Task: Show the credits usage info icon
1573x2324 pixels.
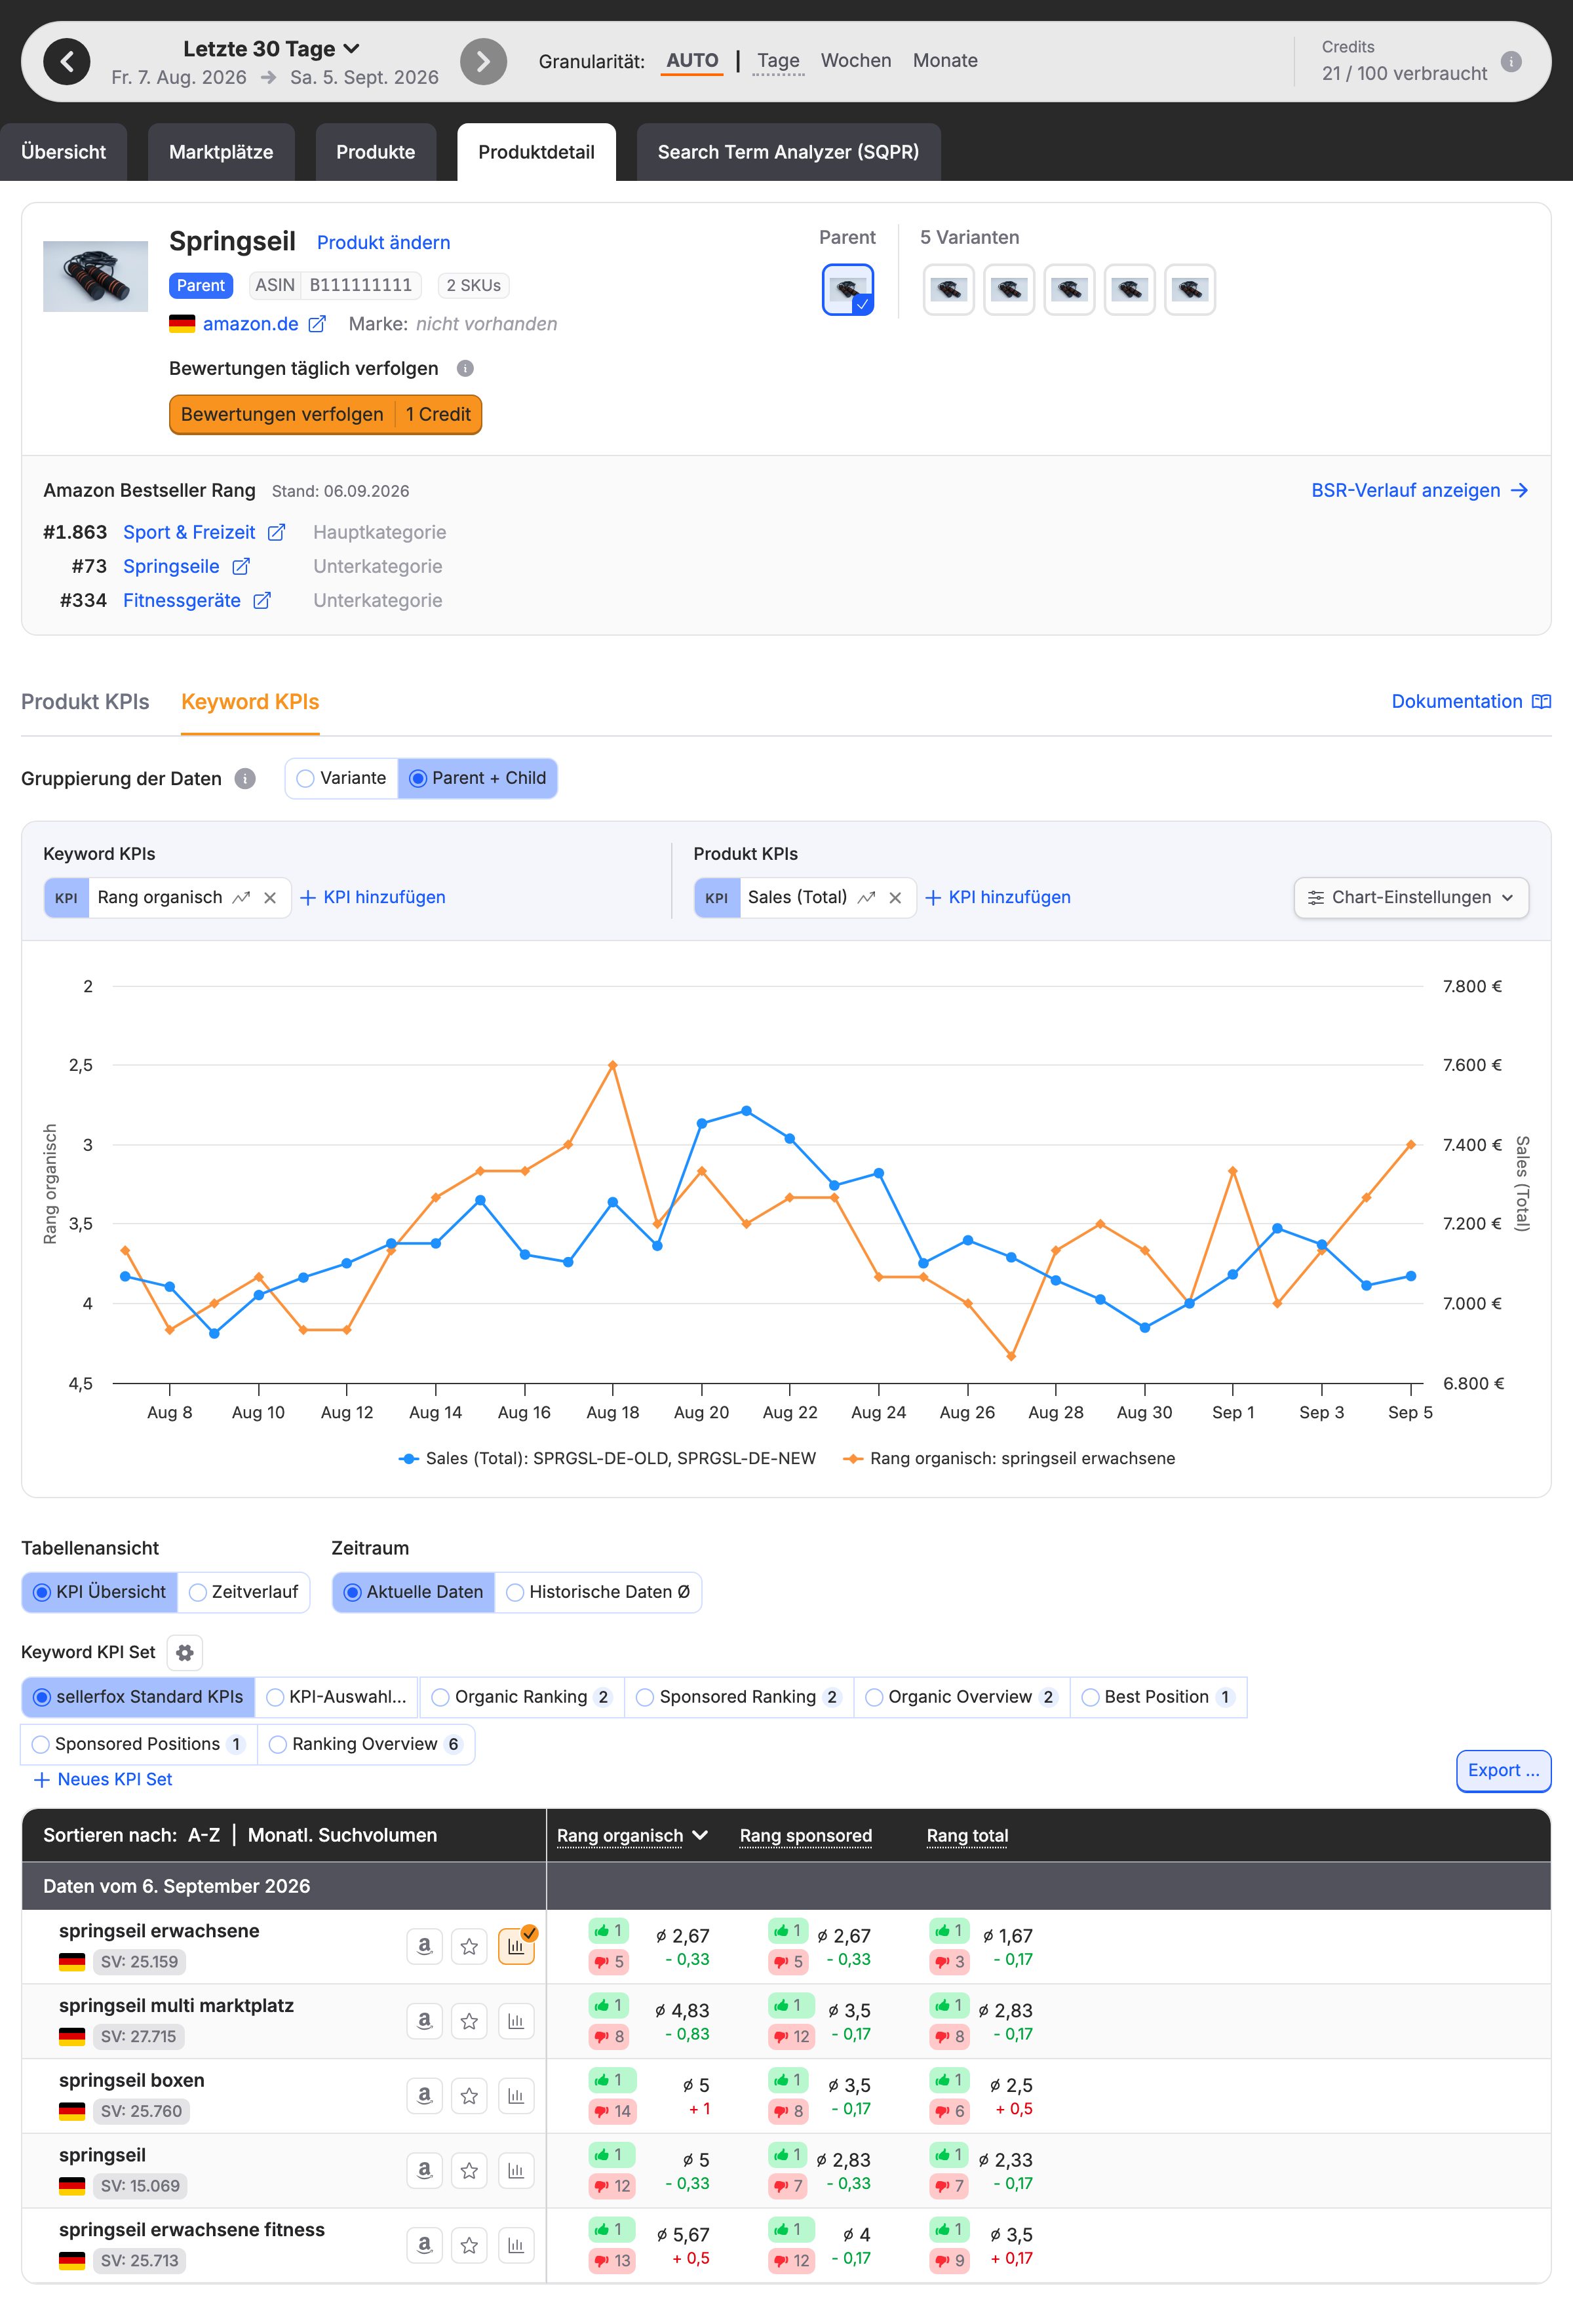Action: click(1511, 62)
